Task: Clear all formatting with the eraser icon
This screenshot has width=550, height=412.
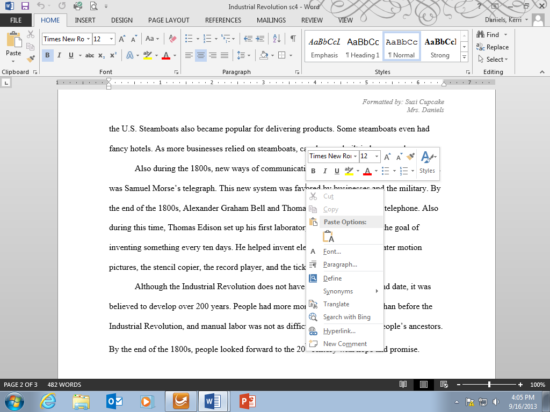Action: coord(172,39)
